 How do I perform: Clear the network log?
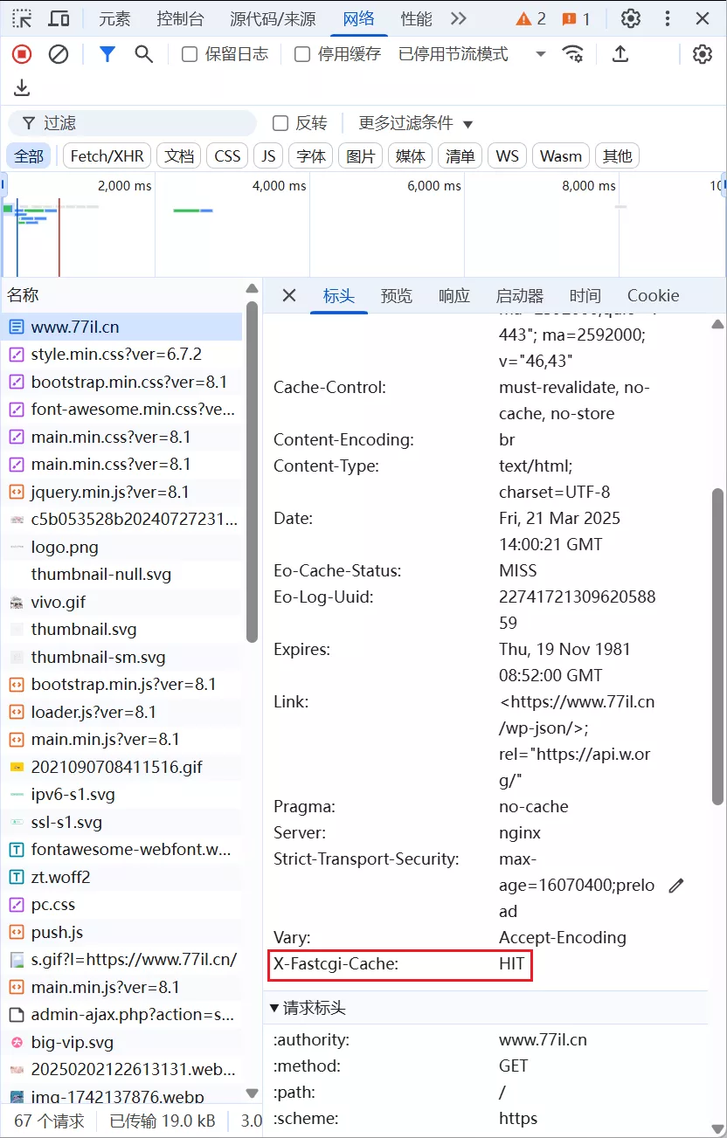[58, 54]
